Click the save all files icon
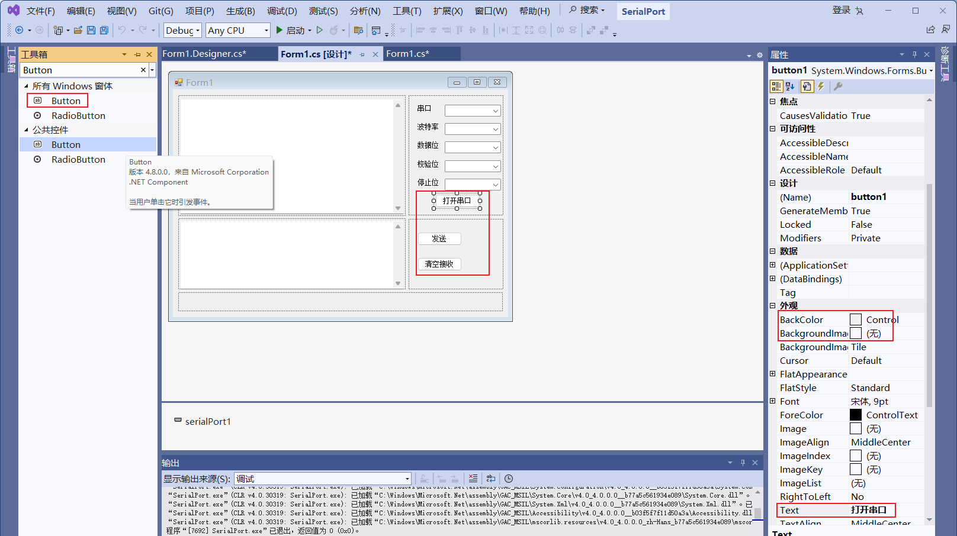This screenshot has height=536, width=957. coord(104,30)
